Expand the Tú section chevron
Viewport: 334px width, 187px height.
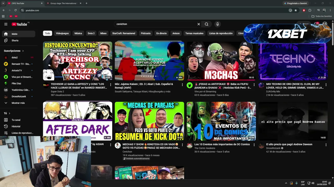pyautogui.click(x=10, y=113)
